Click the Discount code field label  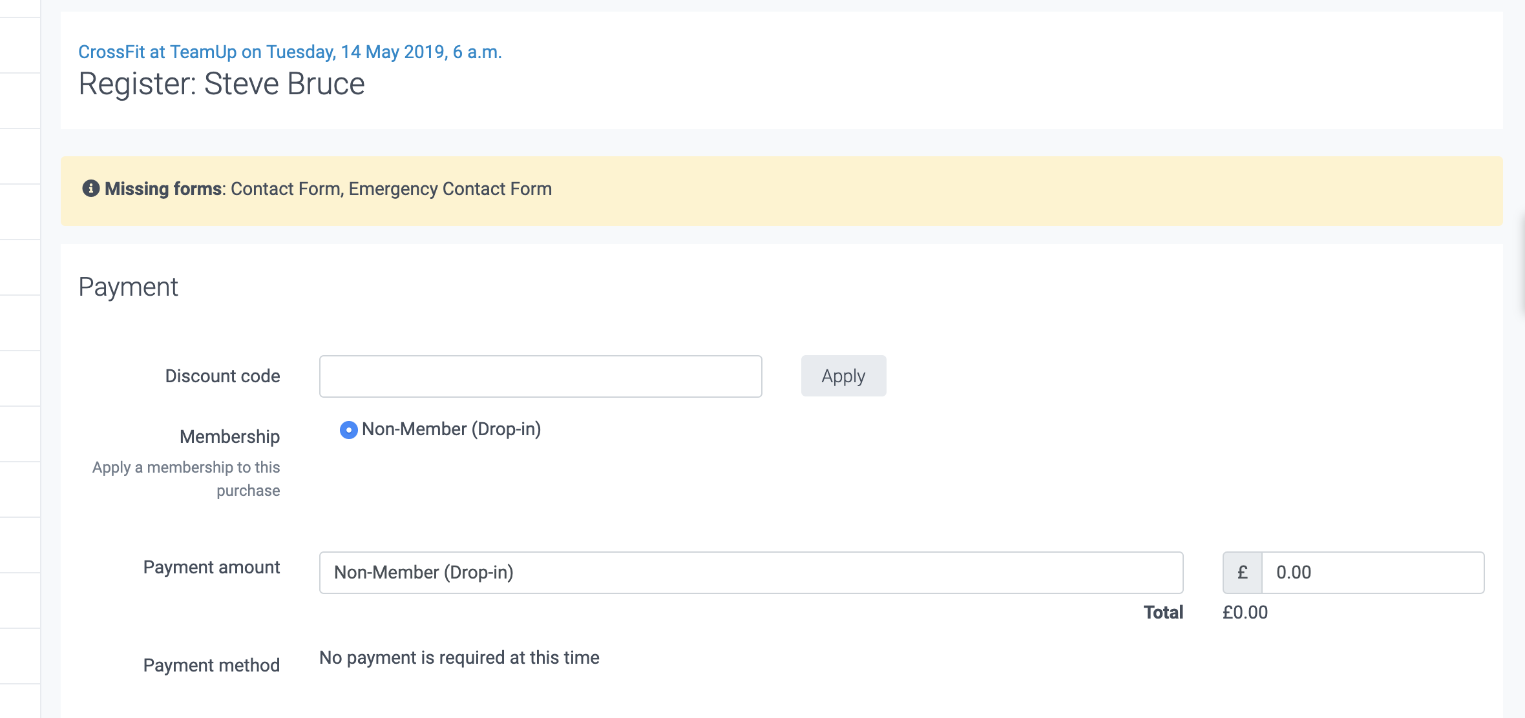222,376
